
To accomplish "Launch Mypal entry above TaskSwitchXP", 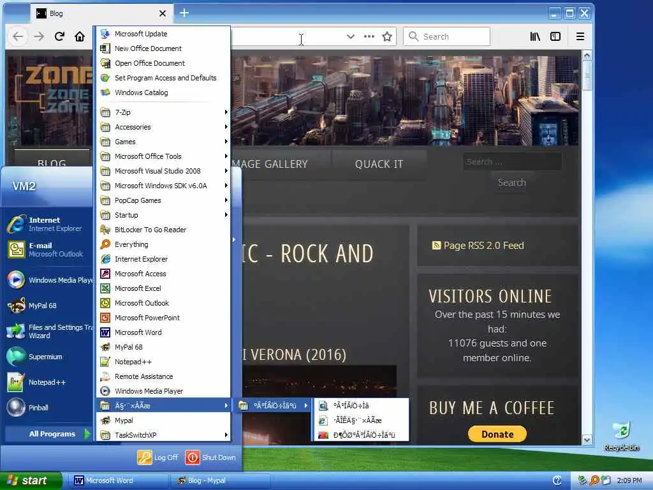I will coord(164,420).
